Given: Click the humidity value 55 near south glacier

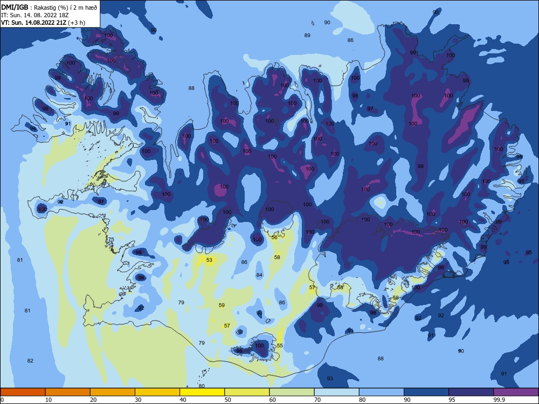Looking at the screenshot, I should [x=280, y=346].
